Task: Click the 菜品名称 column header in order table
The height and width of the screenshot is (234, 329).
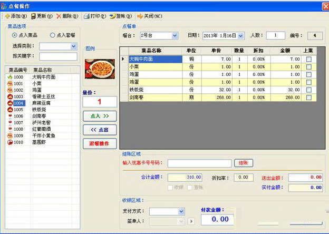Action: pyautogui.click(x=155, y=51)
